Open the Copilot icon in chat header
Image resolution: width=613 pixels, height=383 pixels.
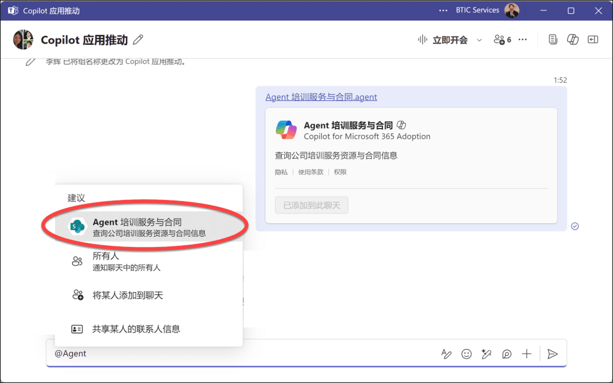[573, 40]
